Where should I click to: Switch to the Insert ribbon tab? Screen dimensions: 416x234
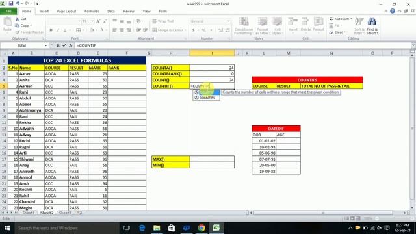click(44, 11)
